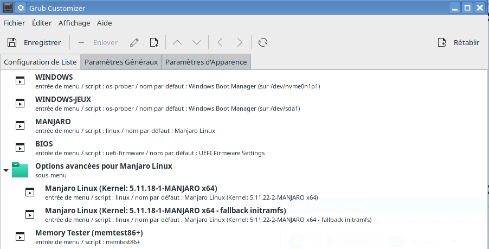489x249 pixels.
Task: Click the Rétablir button label
Action: [467, 42]
